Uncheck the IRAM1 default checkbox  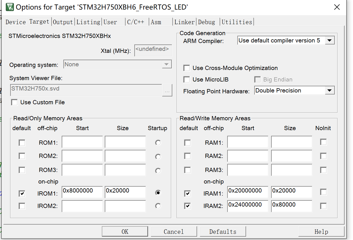point(187,193)
